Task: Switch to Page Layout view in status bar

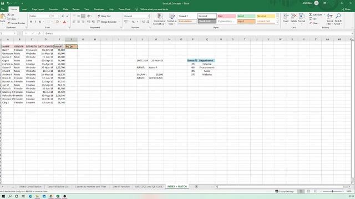Action: point(308,191)
